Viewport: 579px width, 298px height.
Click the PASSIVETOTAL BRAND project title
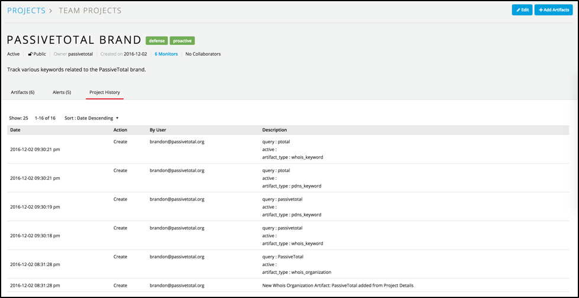click(74, 40)
